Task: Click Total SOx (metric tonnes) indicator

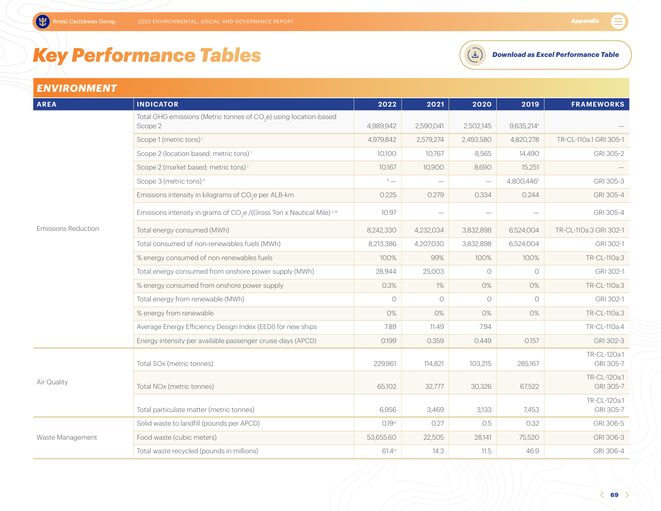Action: 175,364
